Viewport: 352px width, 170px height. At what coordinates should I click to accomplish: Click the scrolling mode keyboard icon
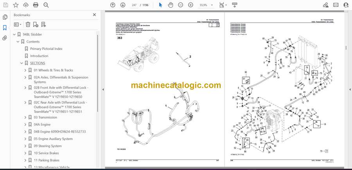[x=235, y=5]
